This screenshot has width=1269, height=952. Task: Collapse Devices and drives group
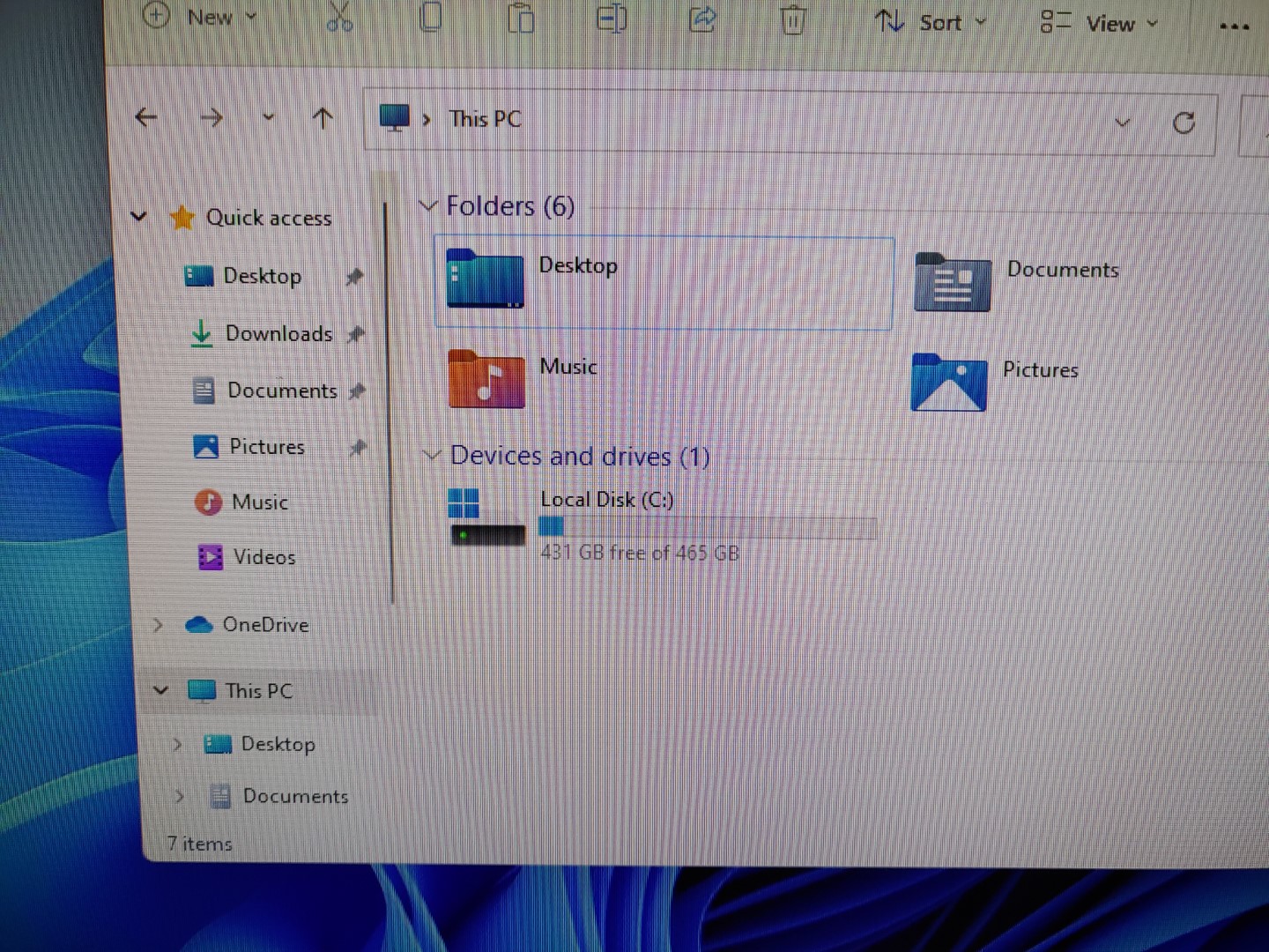point(431,456)
